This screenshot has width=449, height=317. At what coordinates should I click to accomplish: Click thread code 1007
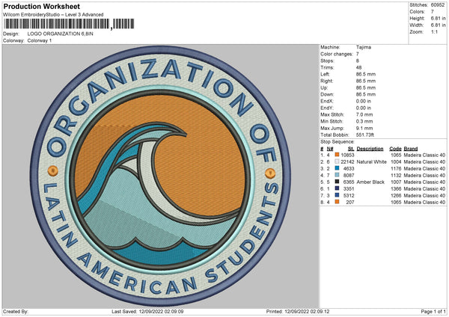(x=396, y=182)
